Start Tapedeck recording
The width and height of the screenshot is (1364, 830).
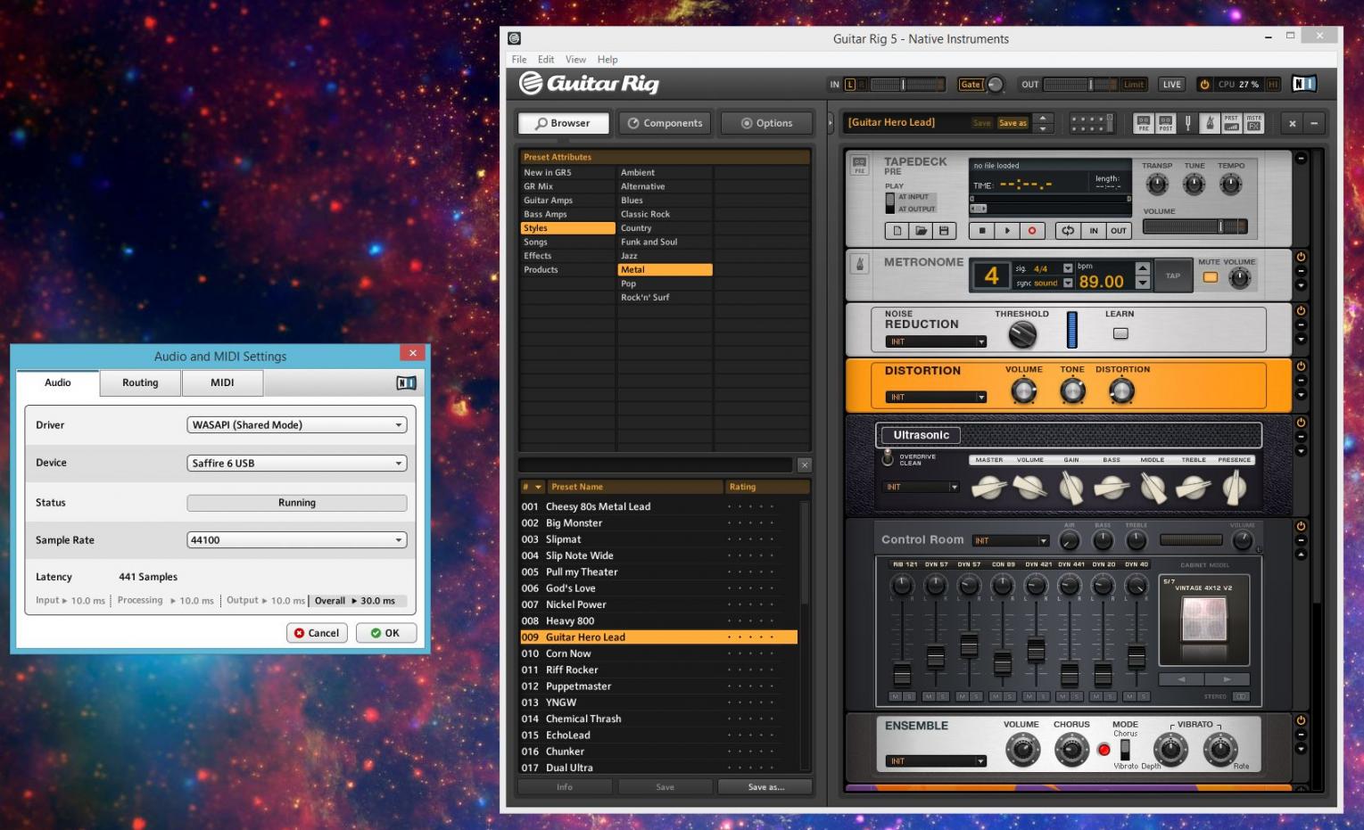tap(1032, 230)
